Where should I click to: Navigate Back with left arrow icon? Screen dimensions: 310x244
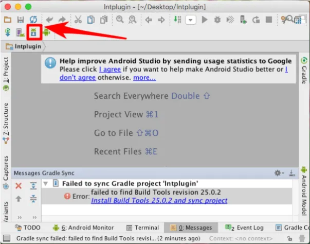(149, 20)
